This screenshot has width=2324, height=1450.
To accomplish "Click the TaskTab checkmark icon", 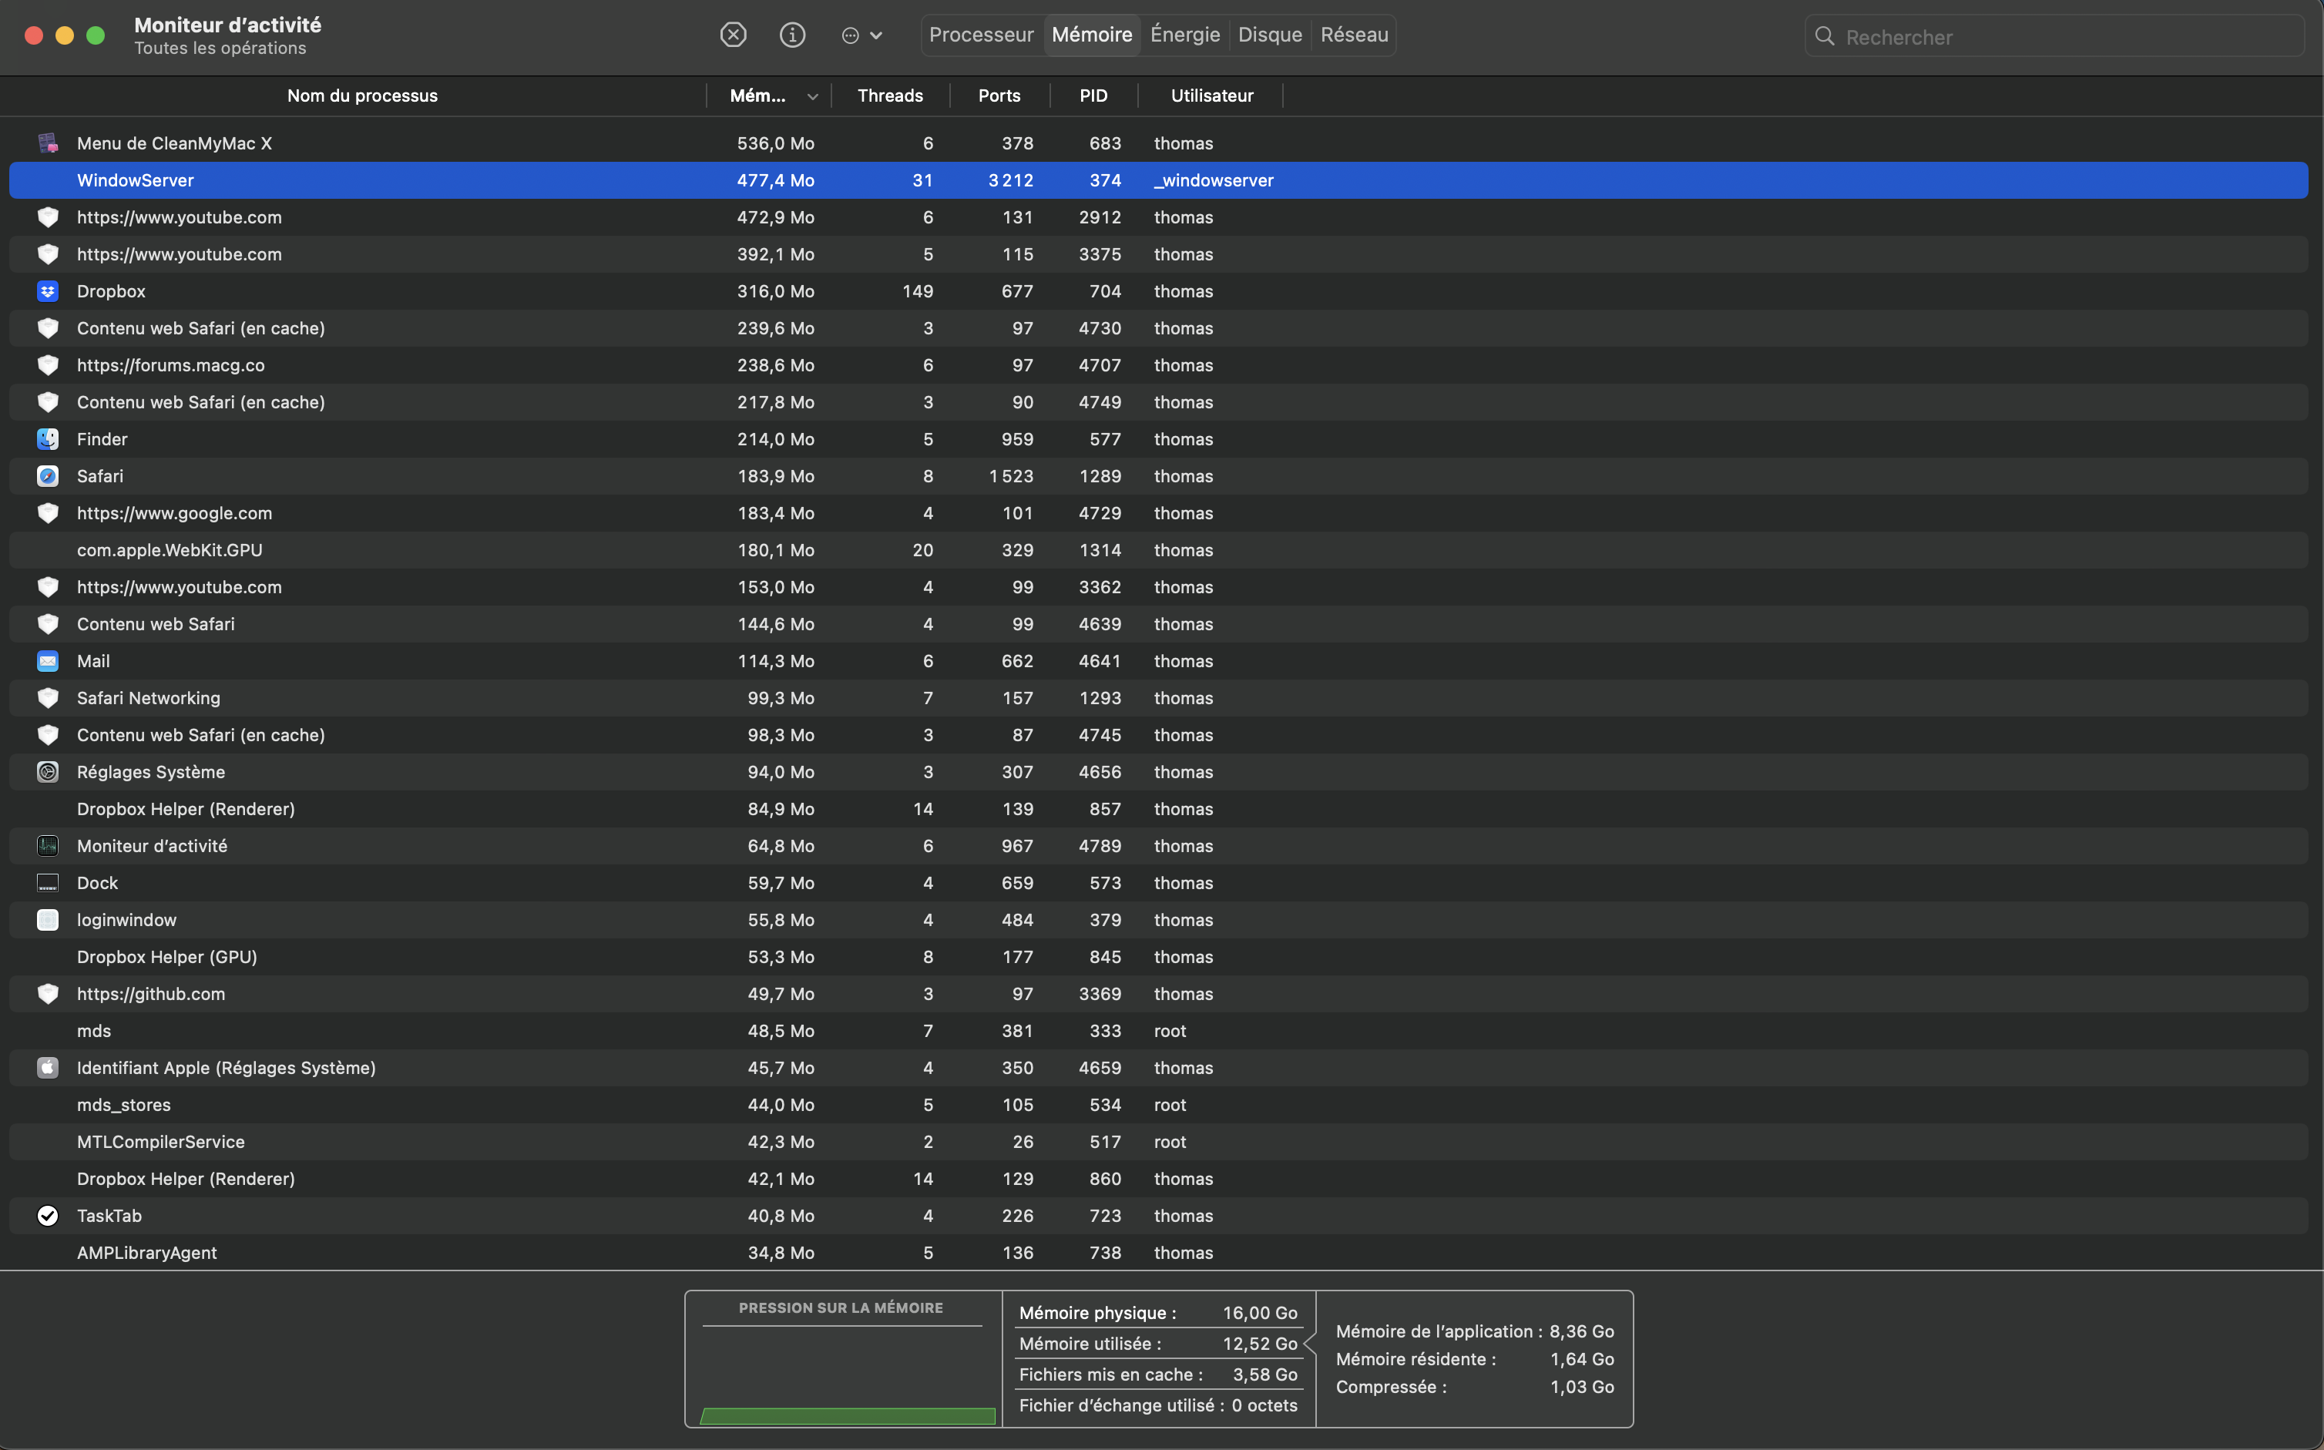I will tap(48, 1216).
